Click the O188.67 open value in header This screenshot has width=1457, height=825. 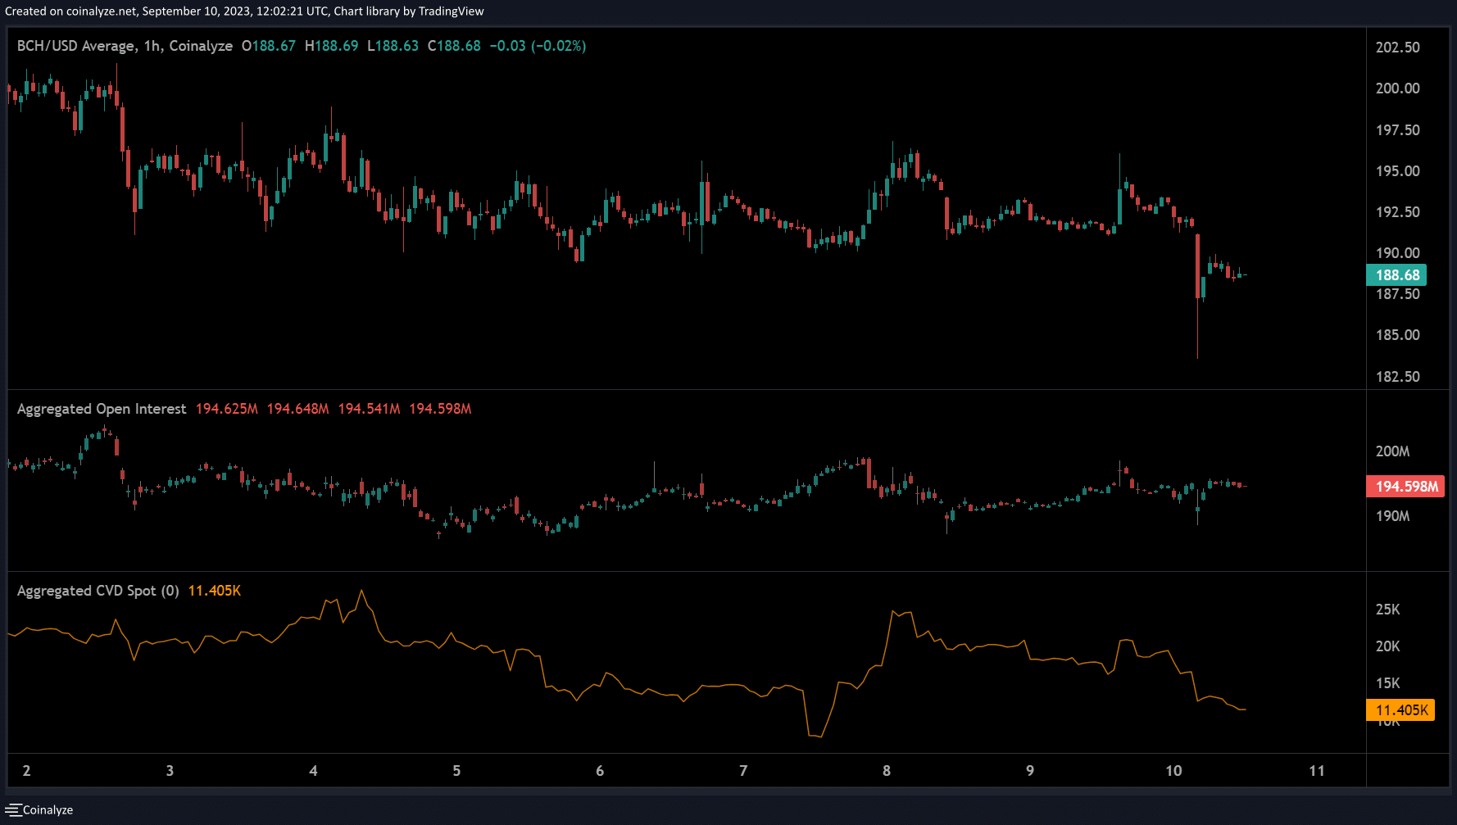pos(269,46)
